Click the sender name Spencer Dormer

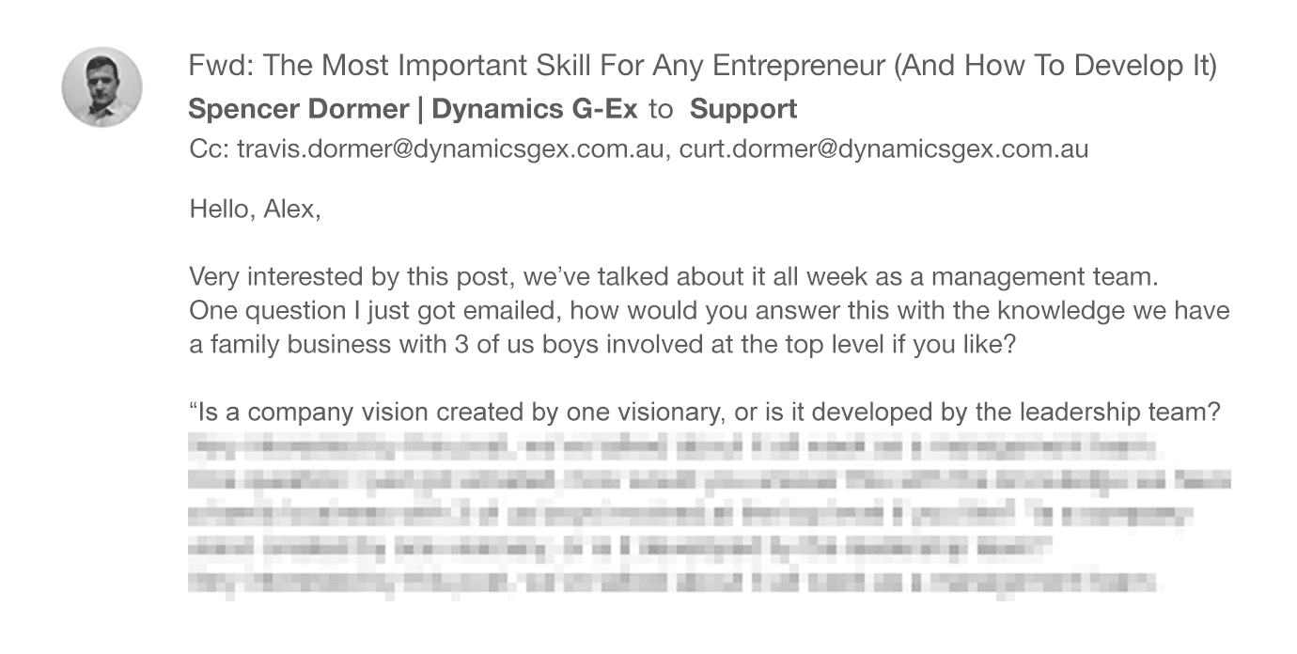tap(298, 109)
